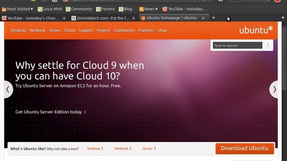287x161 pixels.
Task: Switch to the DistroWatch.com tab
Action: (x=103, y=18)
